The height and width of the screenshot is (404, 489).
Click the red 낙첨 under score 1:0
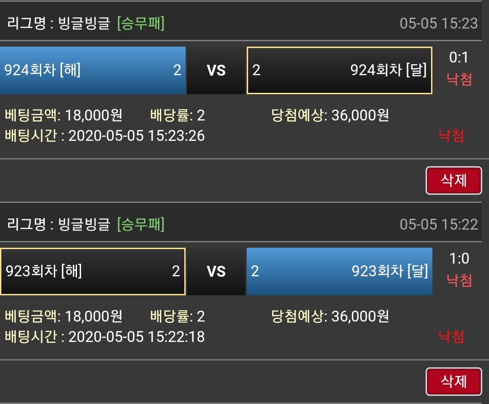[x=459, y=281]
